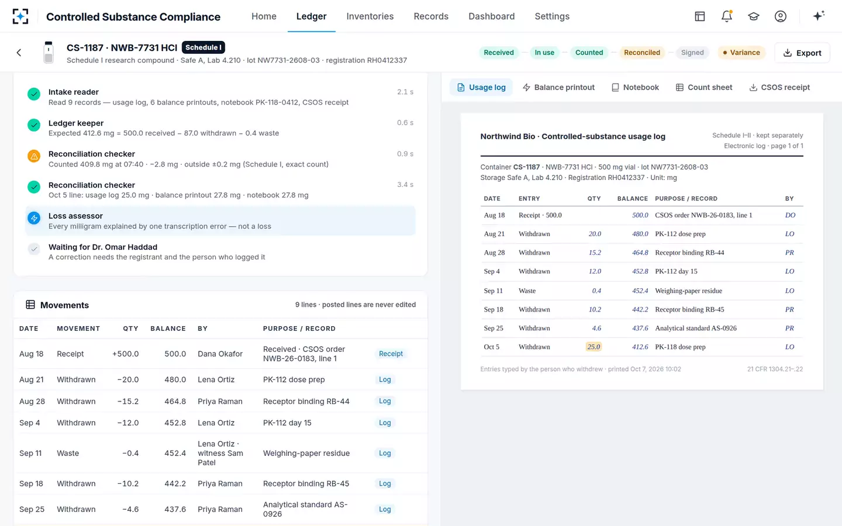Click the Oct 5 line reconciliation step

click(x=220, y=189)
